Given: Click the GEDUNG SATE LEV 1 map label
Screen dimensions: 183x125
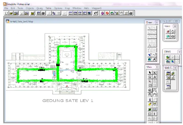Looking at the screenshot, I should [x=68, y=101].
